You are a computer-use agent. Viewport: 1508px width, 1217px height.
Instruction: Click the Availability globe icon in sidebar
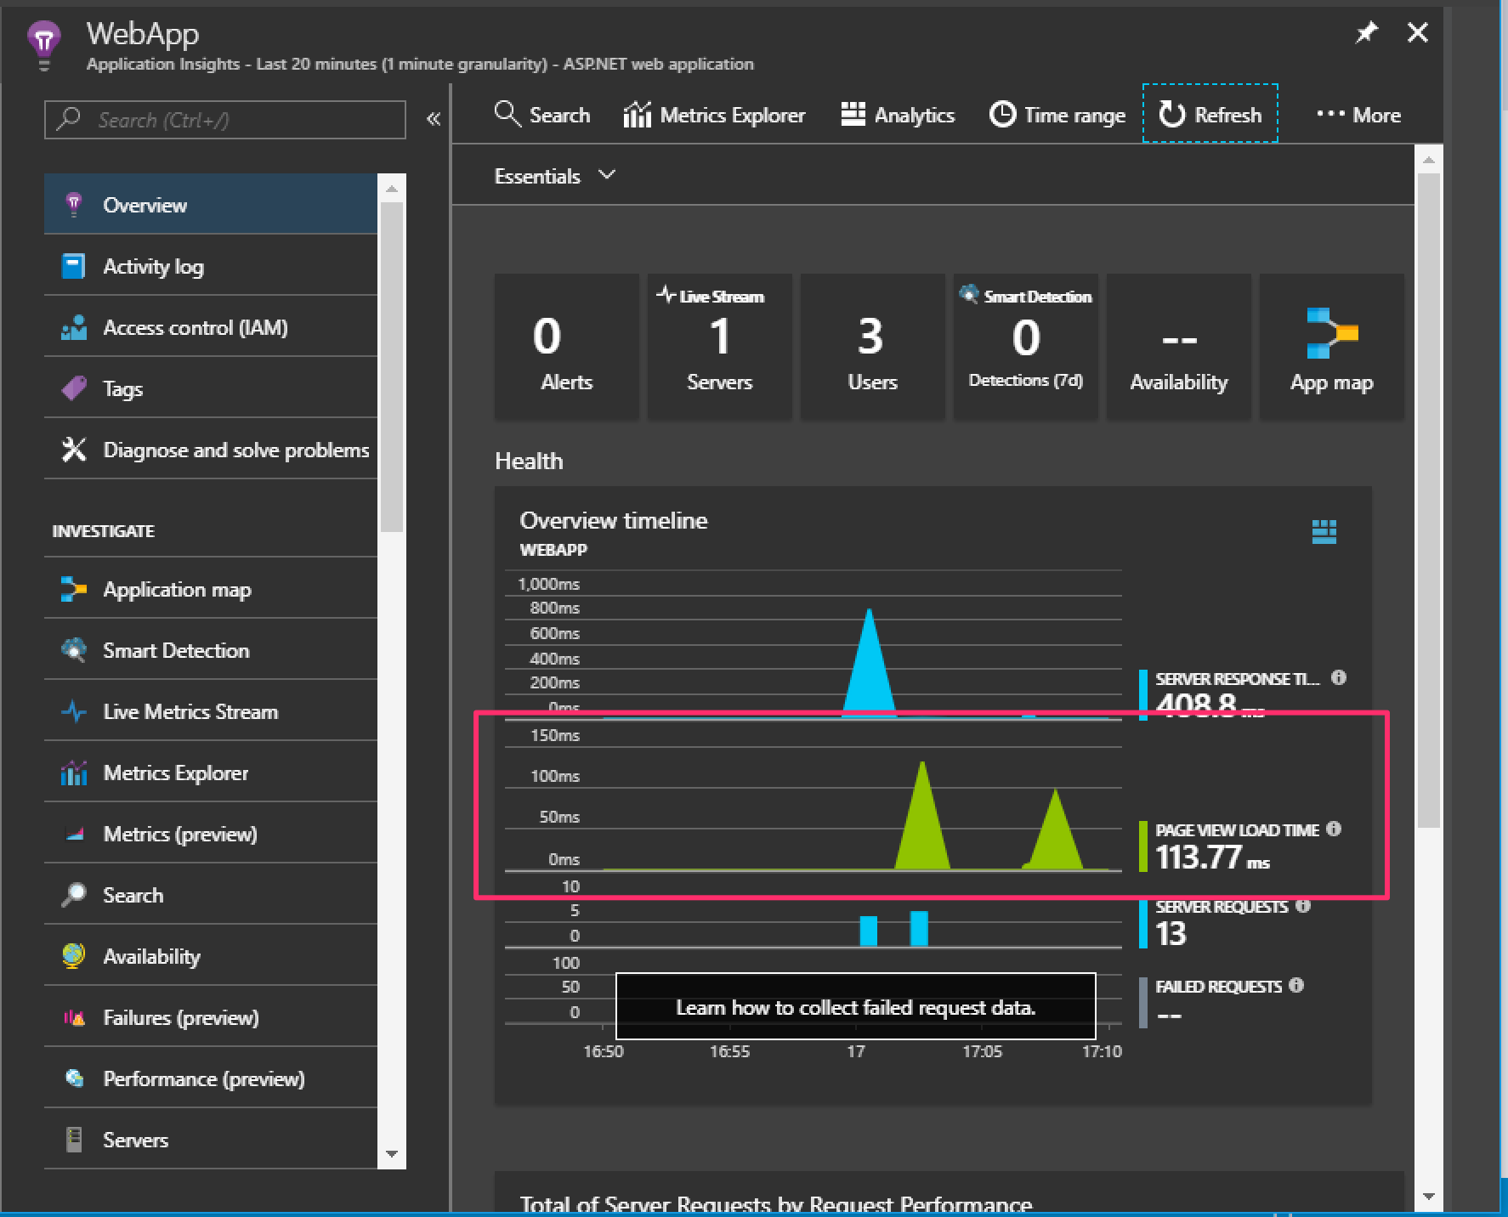(x=74, y=956)
